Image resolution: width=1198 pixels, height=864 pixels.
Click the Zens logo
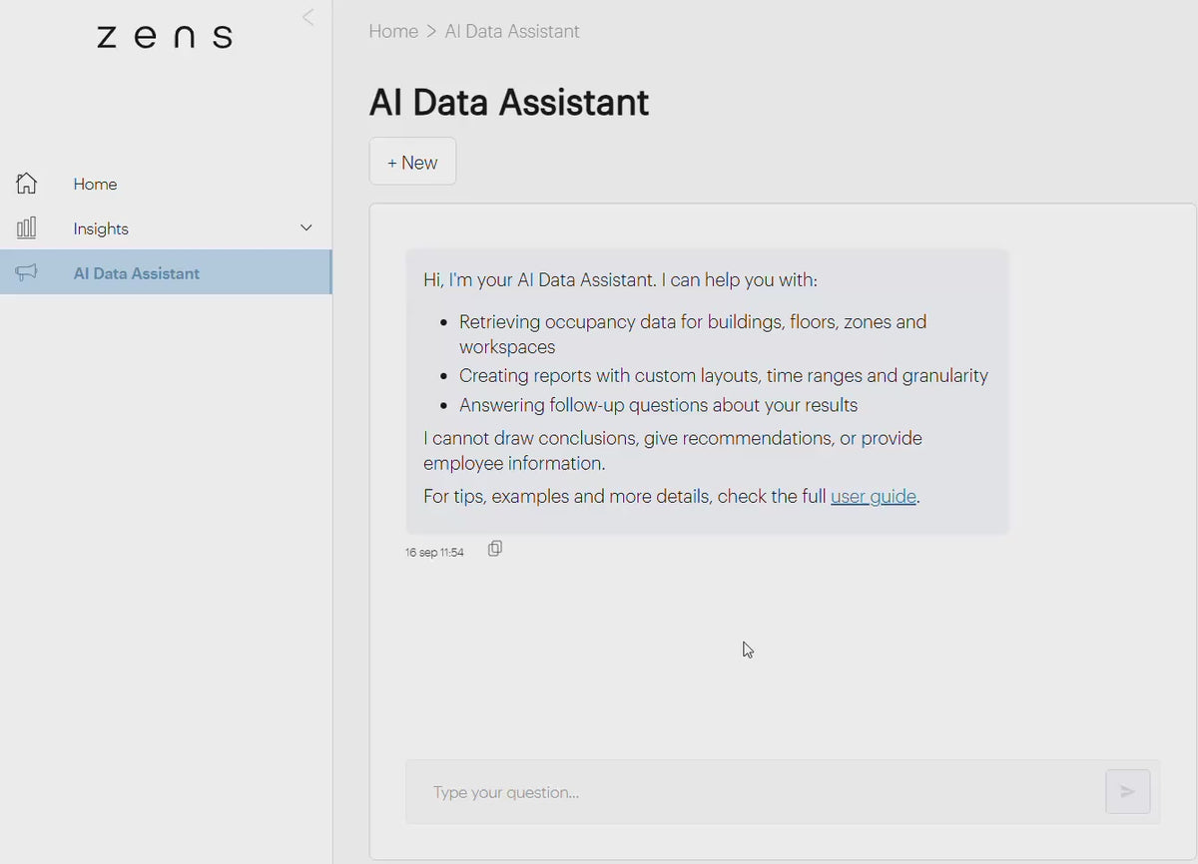165,37
